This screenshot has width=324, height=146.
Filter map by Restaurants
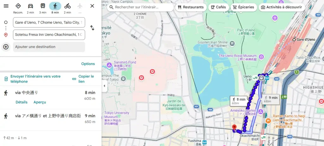click(x=191, y=7)
